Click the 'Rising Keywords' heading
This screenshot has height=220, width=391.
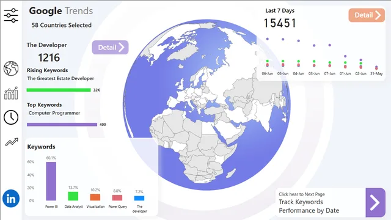coord(48,70)
